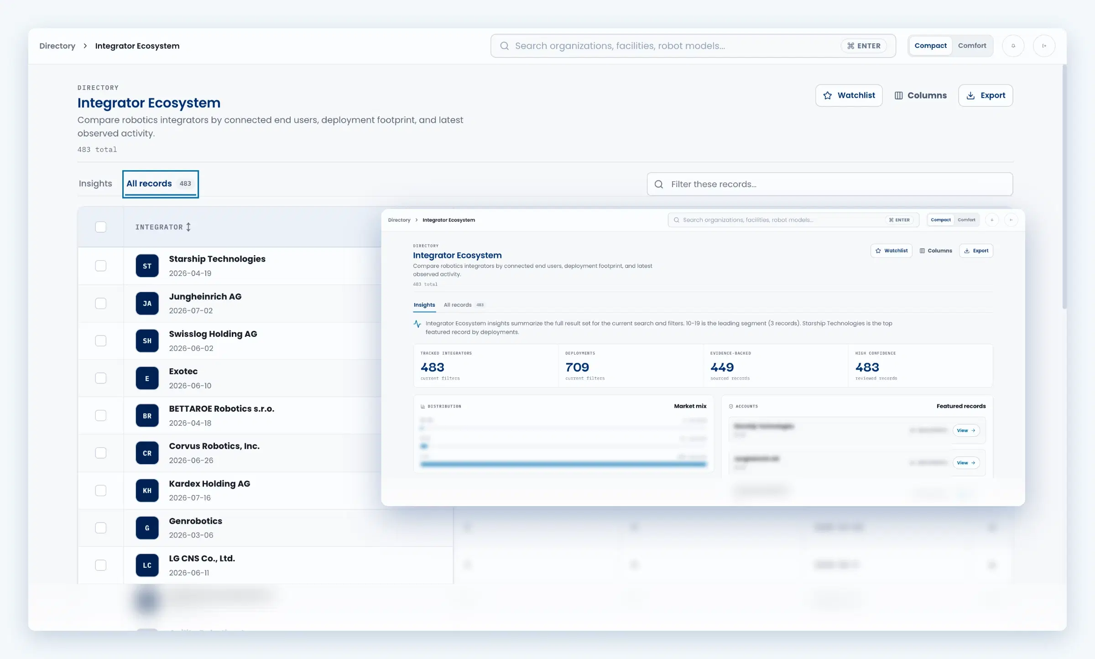The image size is (1095, 659).
Task: Open the Exotec record name
Action: click(x=183, y=371)
